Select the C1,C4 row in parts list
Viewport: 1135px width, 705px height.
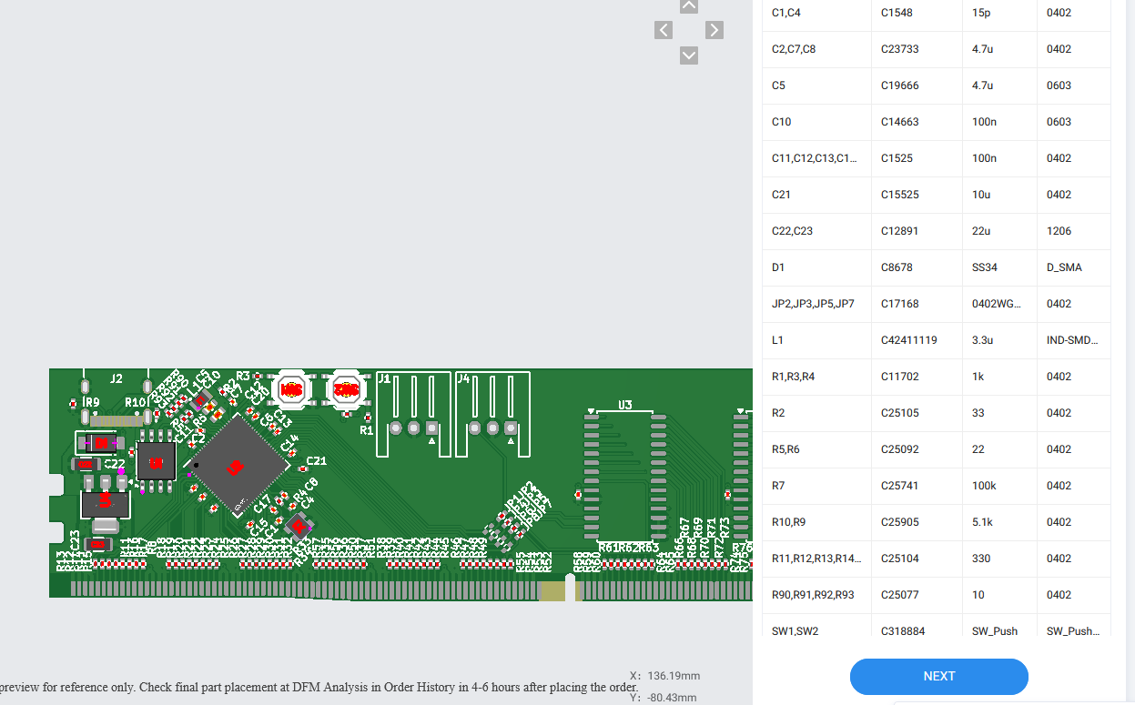tap(936, 14)
